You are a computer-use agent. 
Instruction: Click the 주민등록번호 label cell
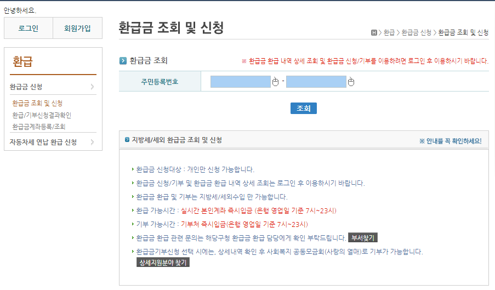[x=160, y=82]
